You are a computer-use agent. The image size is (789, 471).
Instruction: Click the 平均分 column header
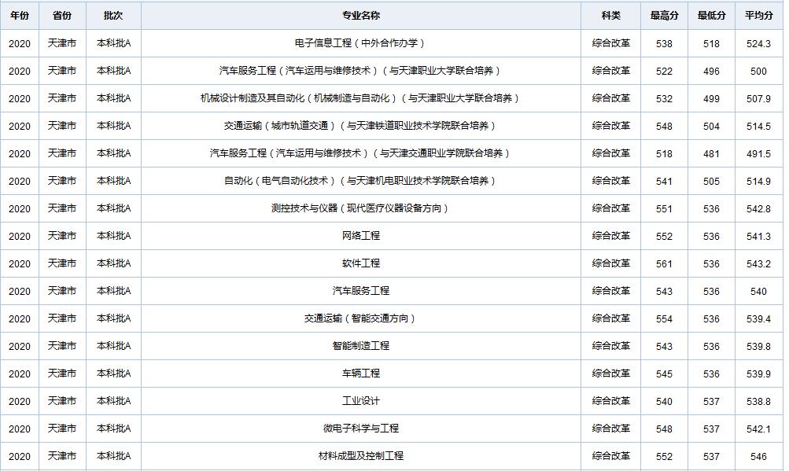(x=758, y=14)
